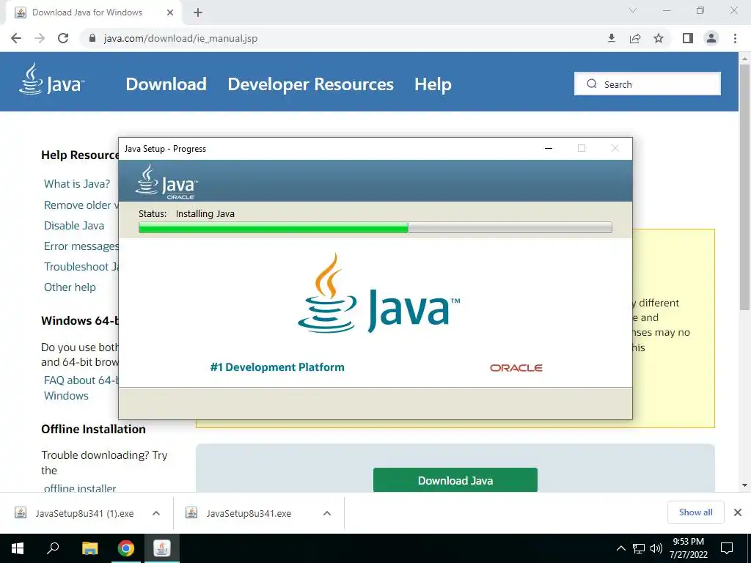Open the Developer Resources menu
The height and width of the screenshot is (563, 751).
(x=310, y=84)
